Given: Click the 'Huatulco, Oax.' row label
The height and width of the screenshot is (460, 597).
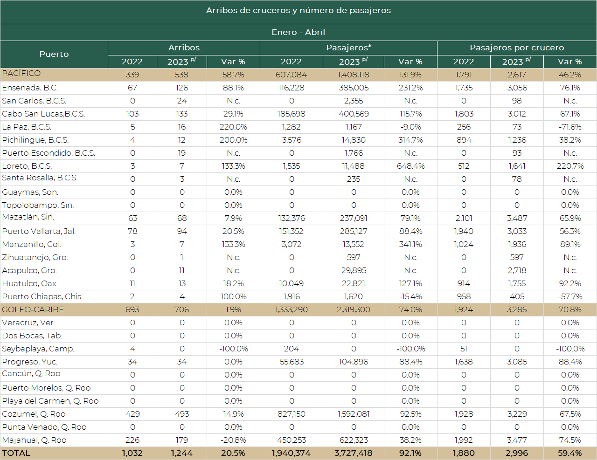Looking at the screenshot, I should (x=30, y=283).
